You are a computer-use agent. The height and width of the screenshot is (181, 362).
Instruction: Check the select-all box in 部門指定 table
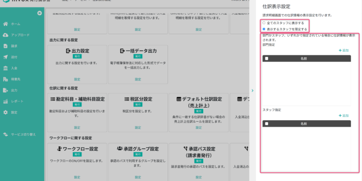point(266,59)
